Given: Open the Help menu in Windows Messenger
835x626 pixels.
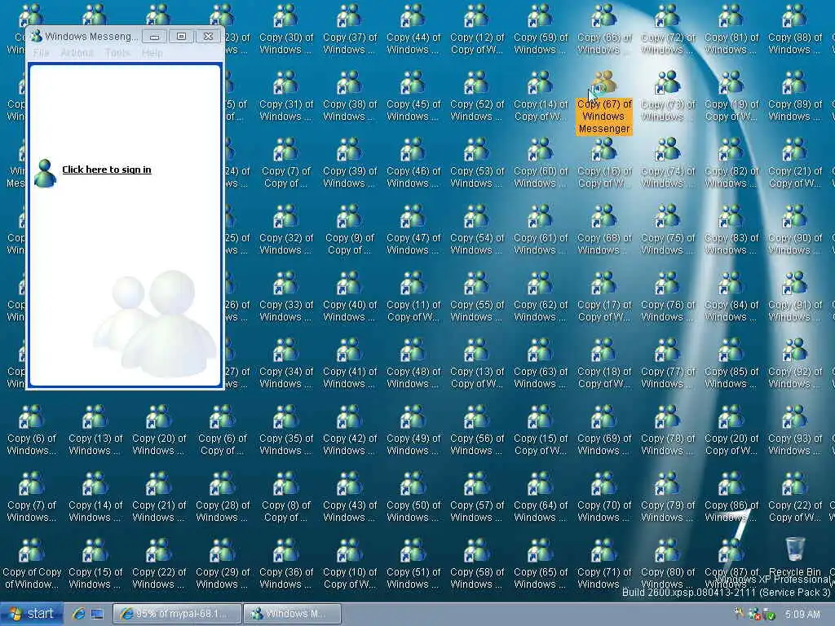Looking at the screenshot, I should tap(152, 53).
